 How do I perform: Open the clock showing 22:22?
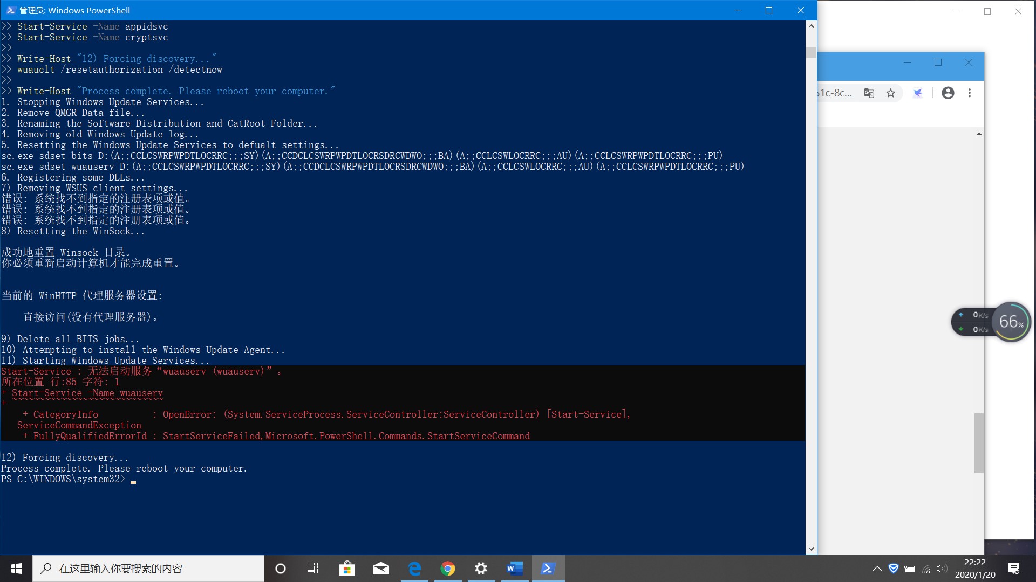(x=975, y=569)
